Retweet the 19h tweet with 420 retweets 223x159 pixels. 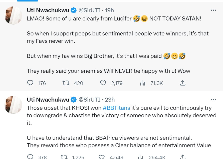[65, 83]
